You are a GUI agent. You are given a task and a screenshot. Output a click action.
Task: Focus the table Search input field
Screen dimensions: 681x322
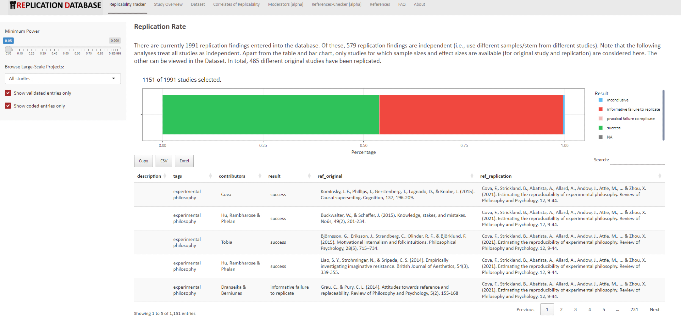point(637,160)
